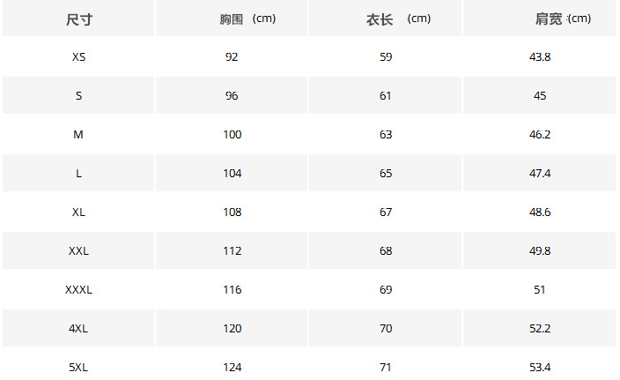Select the L size row label
620x380 pixels.
[x=78, y=173]
